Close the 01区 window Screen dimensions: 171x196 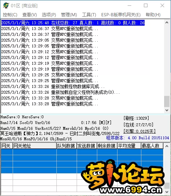point(162,5)
